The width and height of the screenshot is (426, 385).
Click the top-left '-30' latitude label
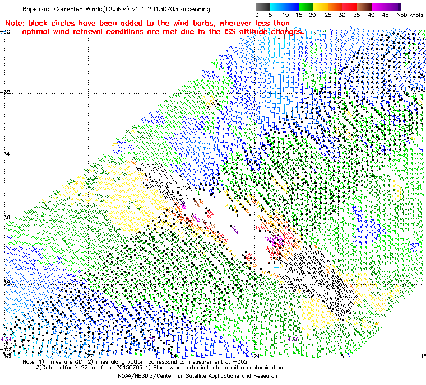coord(6,31)
